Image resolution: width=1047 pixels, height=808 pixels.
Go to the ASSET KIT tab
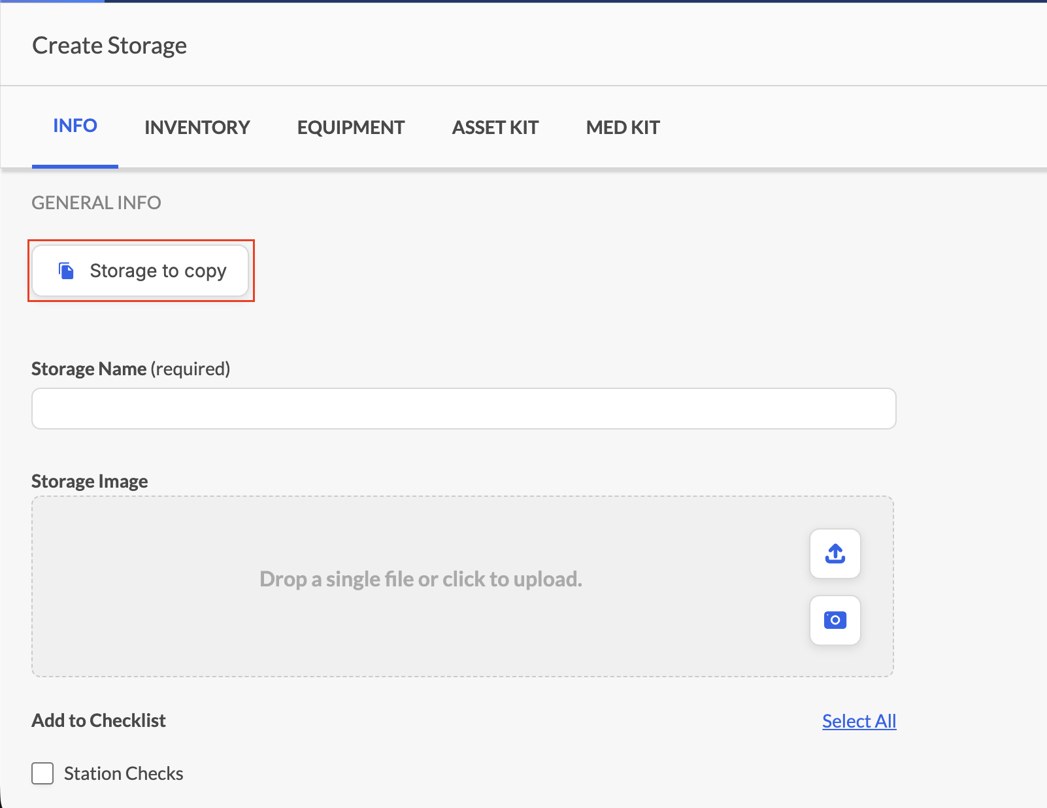pos(495,127)
